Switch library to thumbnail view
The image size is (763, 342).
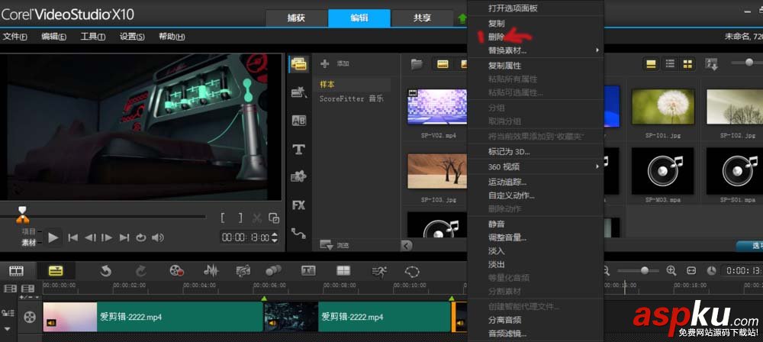click(x=687, y=64)
